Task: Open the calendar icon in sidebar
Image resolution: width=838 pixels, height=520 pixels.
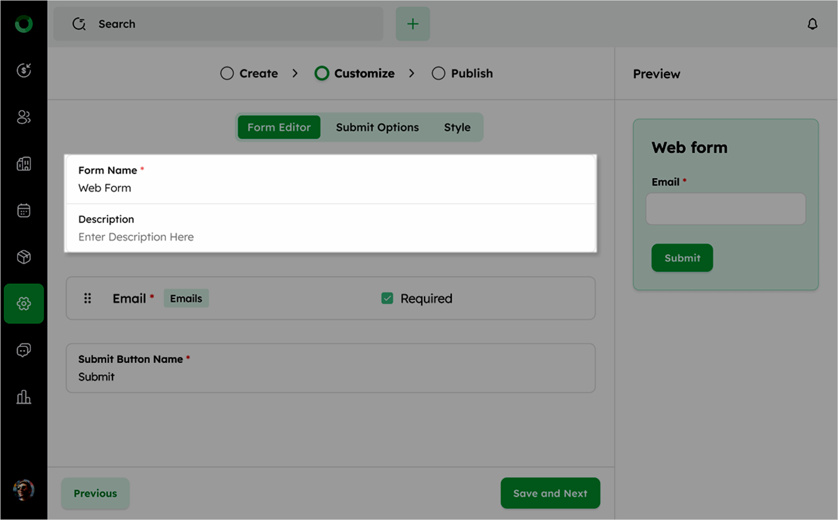Action: (24, 211)
